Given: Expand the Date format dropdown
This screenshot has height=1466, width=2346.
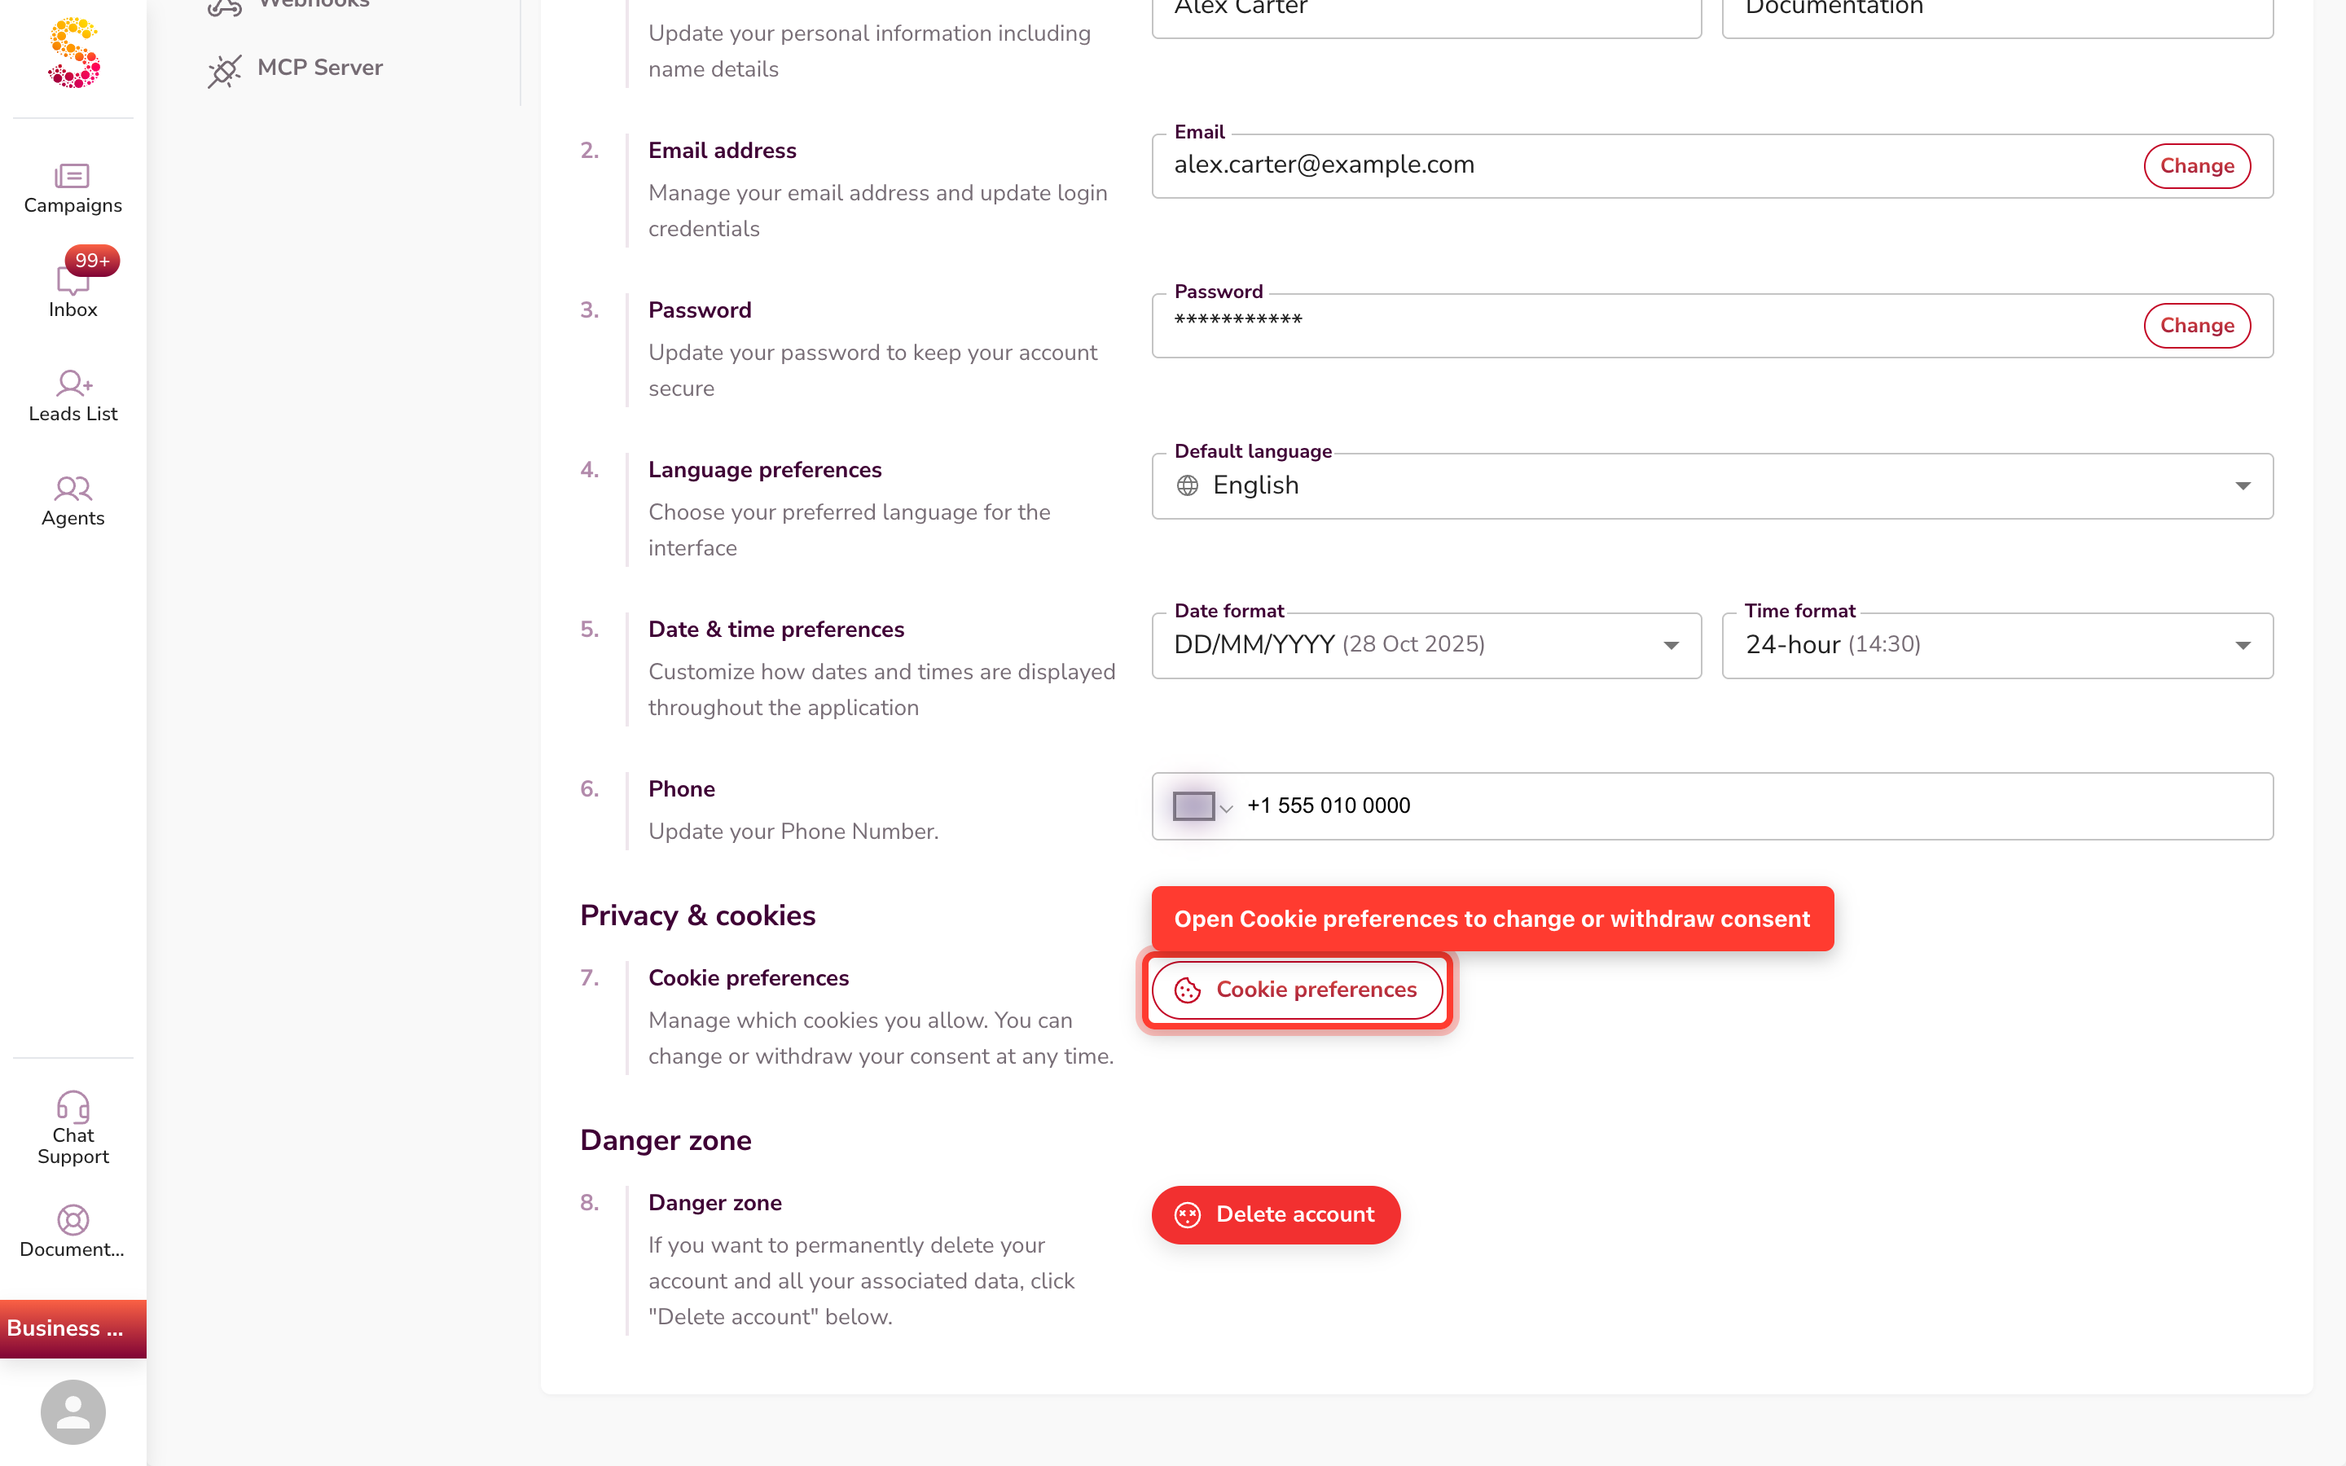Looking at the screenshot, I should click(x=1426, y=646).
